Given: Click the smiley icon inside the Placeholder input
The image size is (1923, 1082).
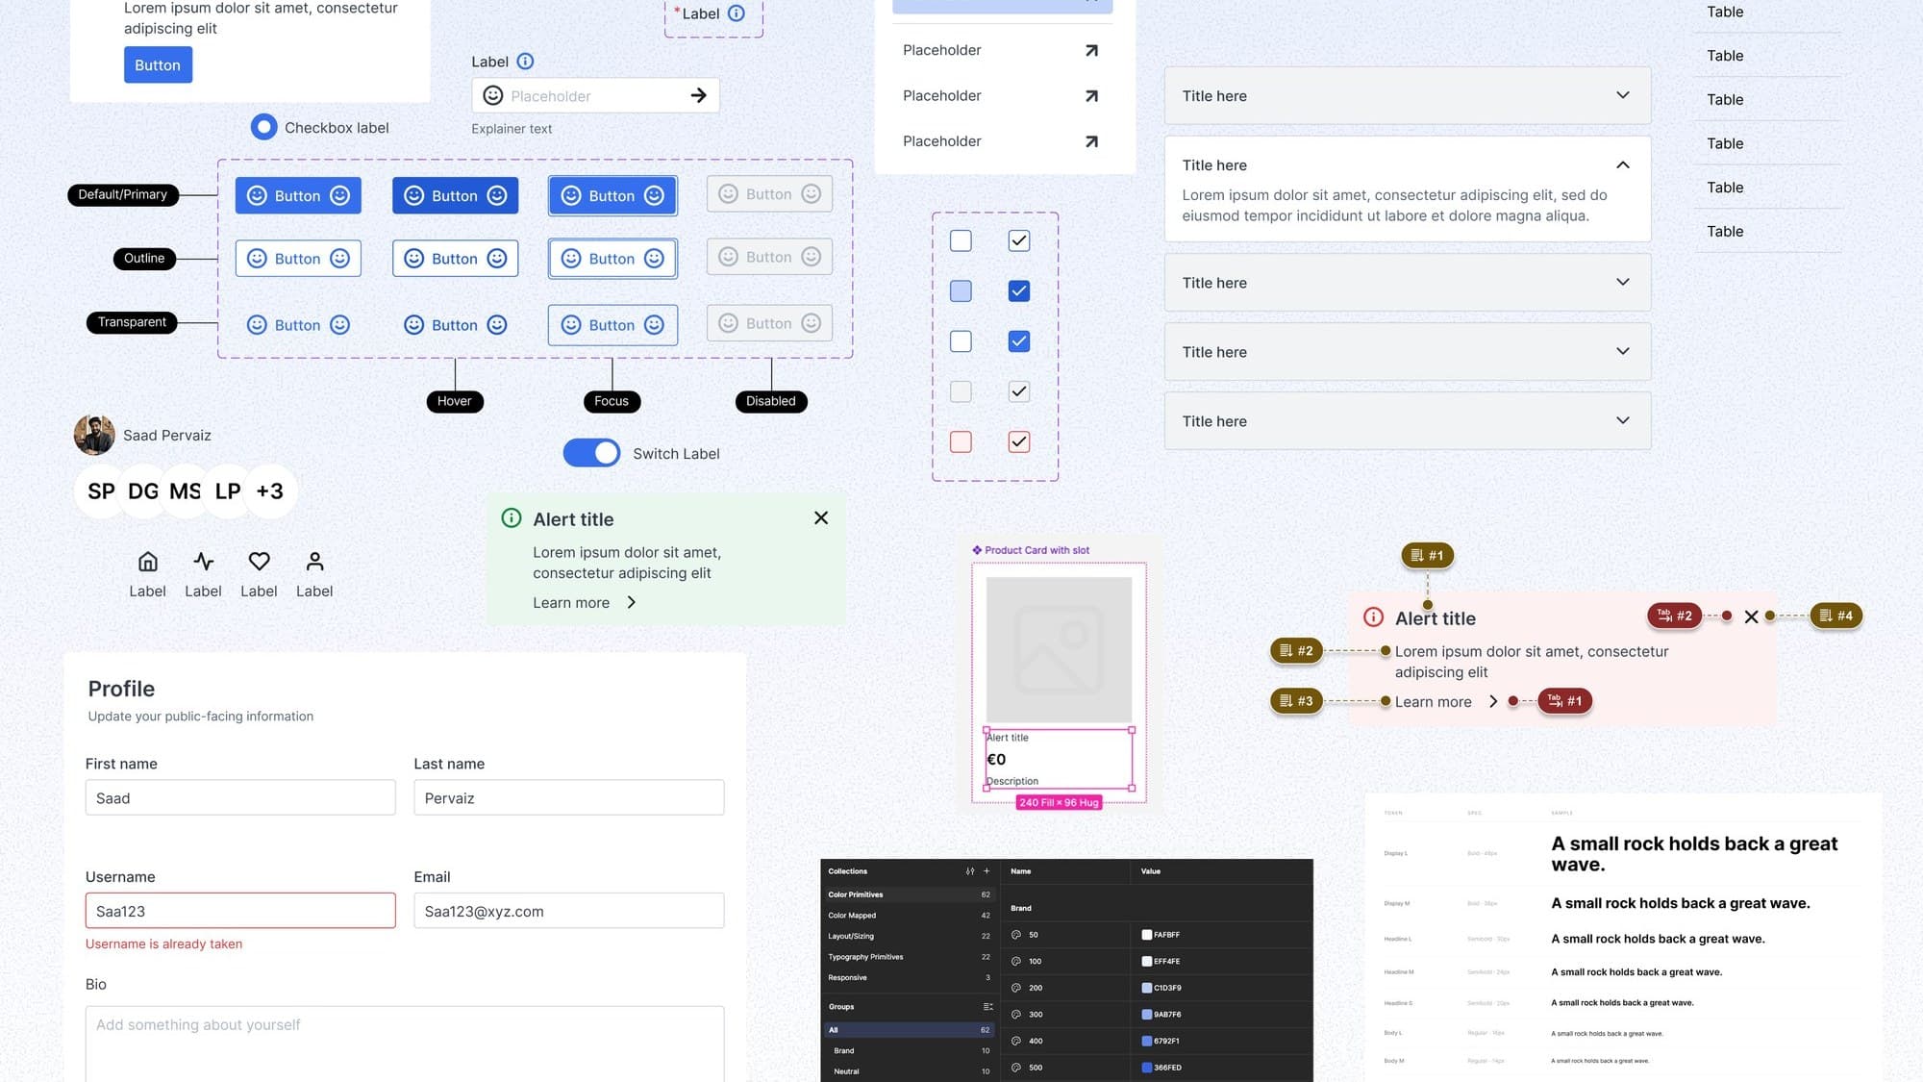Looking at the screenshot, I should coord(492,95).
